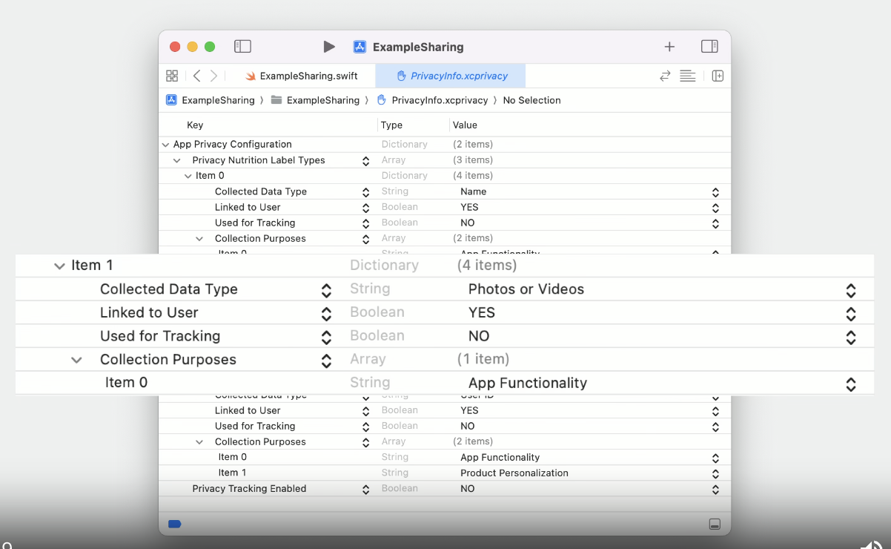The image size is (891, 549).
Task: Add an editor on the right
Action: 718,76
